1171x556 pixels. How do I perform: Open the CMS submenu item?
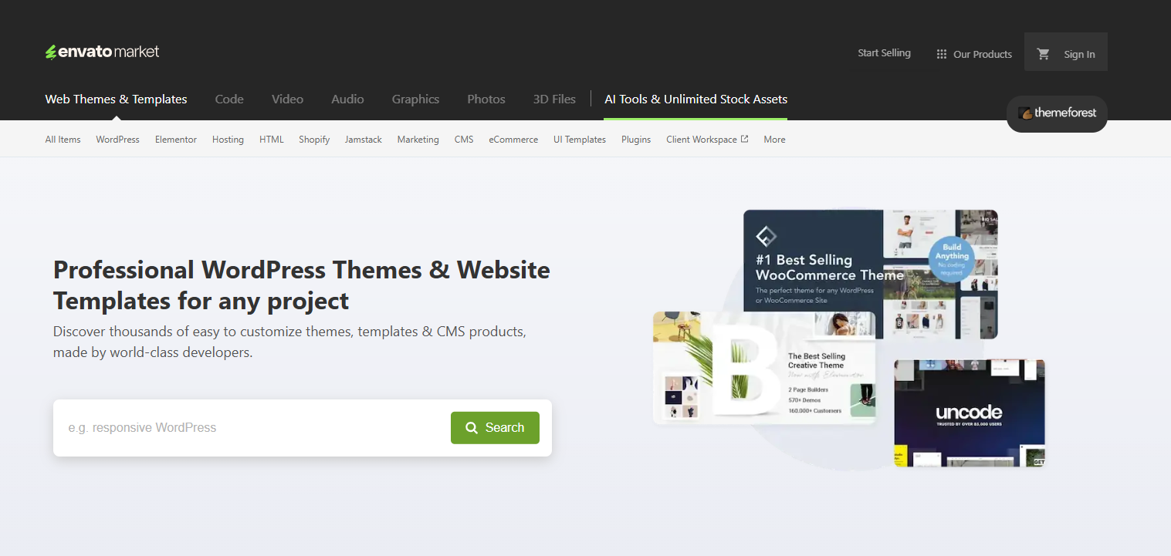464,140
